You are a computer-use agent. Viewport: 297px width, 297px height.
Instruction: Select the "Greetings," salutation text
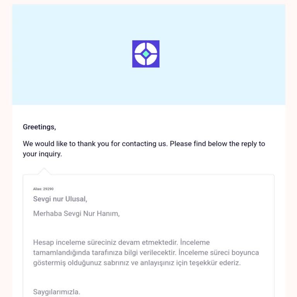39,127
